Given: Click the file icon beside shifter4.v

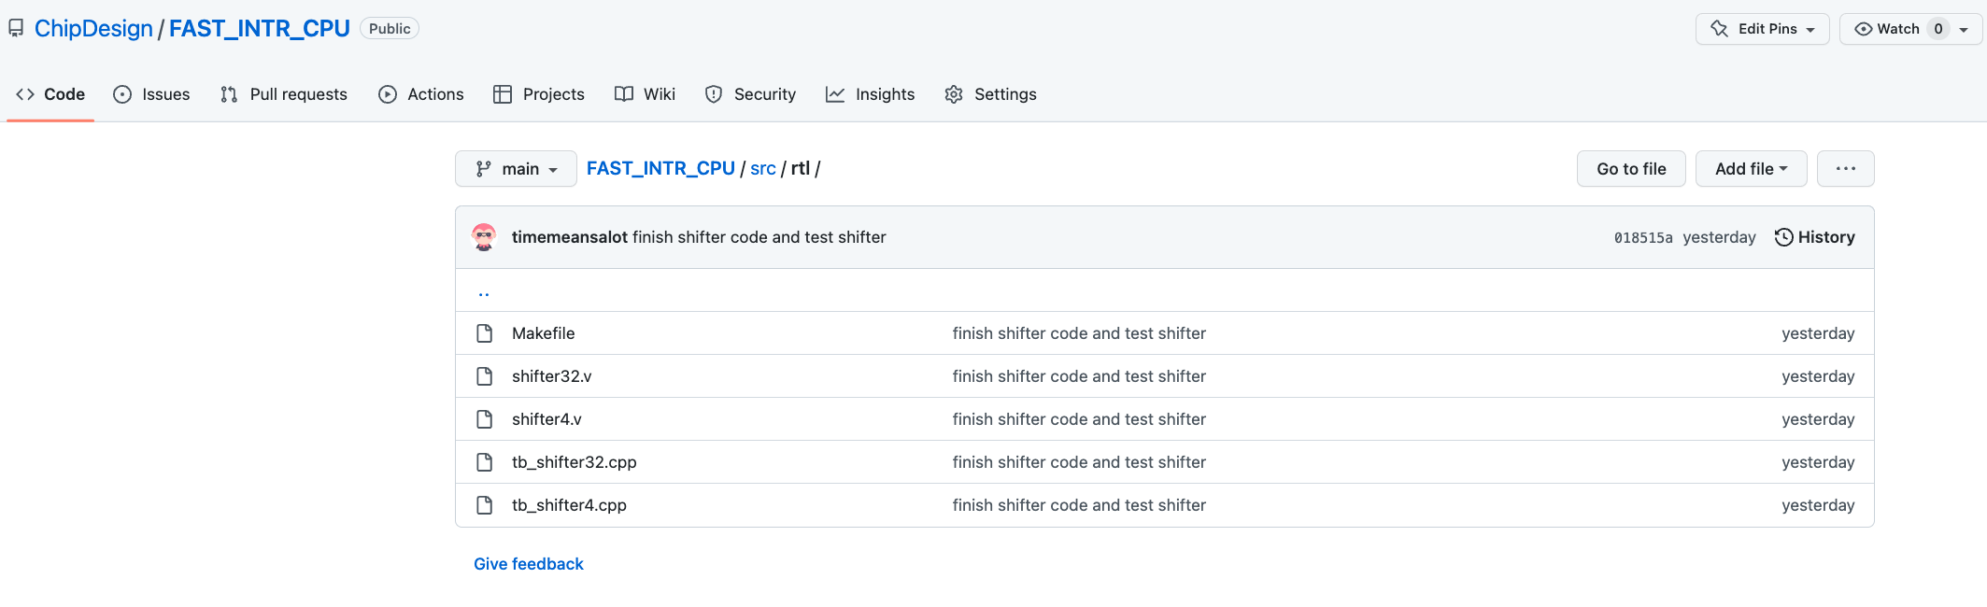Looking at the screenshot, I should (484, 419).
